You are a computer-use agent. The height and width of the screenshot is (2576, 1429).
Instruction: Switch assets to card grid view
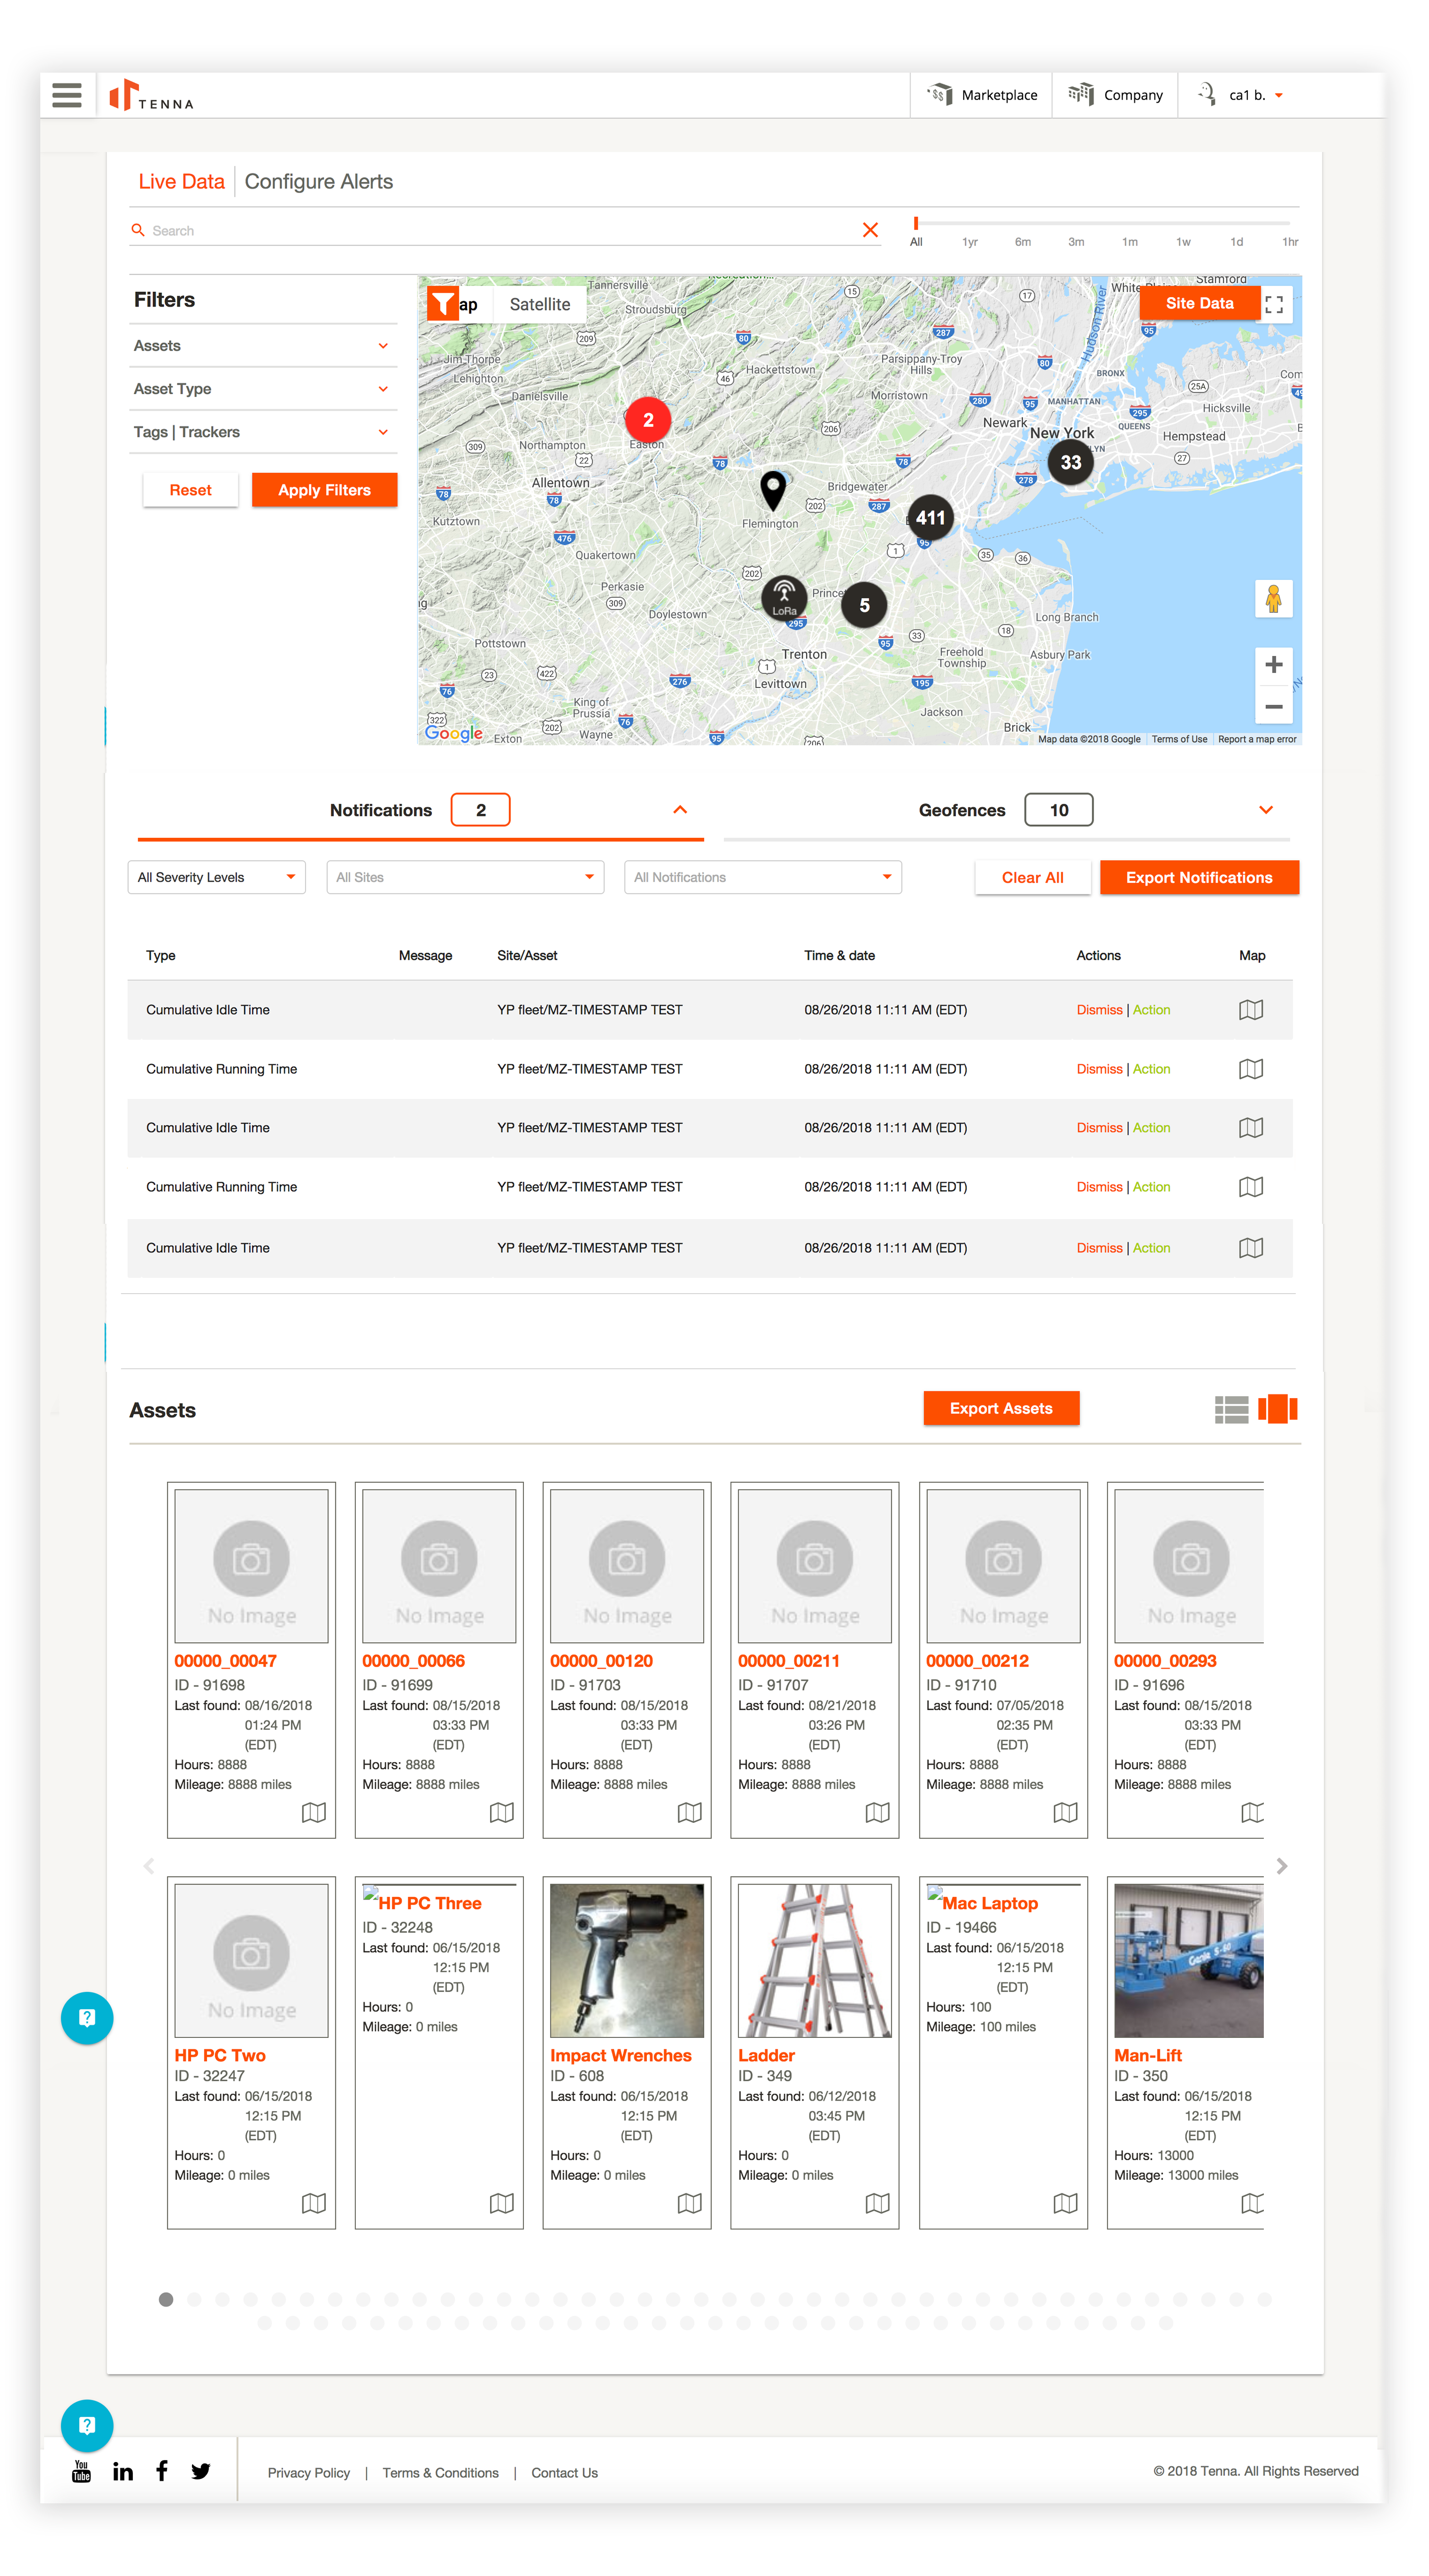click(1277, 1409)
